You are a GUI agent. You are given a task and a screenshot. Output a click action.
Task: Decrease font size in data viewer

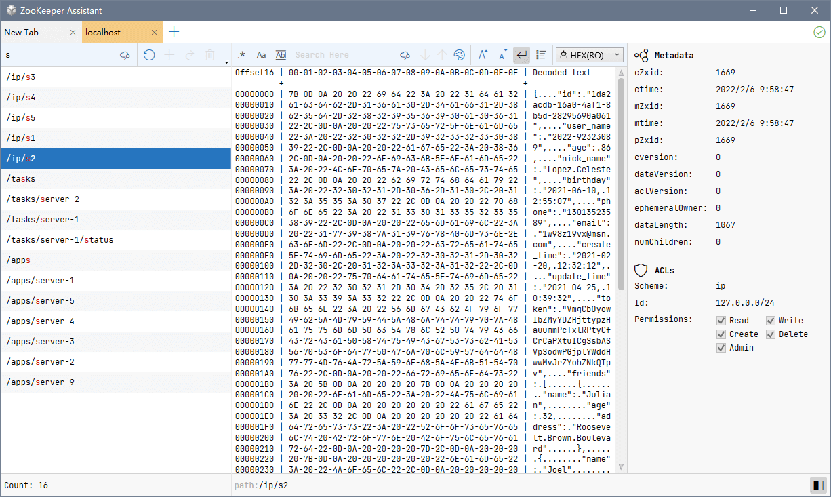pos(502,55)
